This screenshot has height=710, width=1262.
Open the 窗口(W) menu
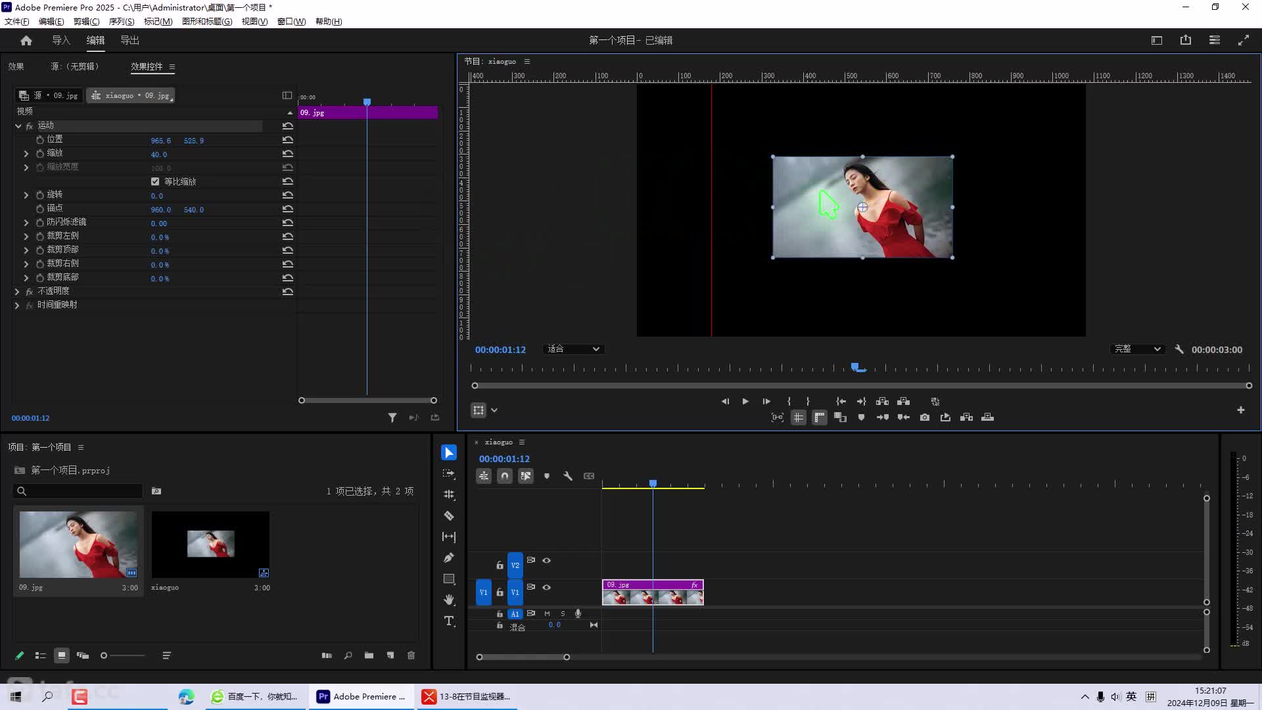pos(291,22)
